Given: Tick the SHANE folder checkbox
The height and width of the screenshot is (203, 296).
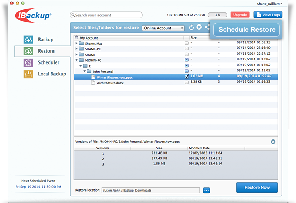Looking at the screenshot, I should 187,55.
